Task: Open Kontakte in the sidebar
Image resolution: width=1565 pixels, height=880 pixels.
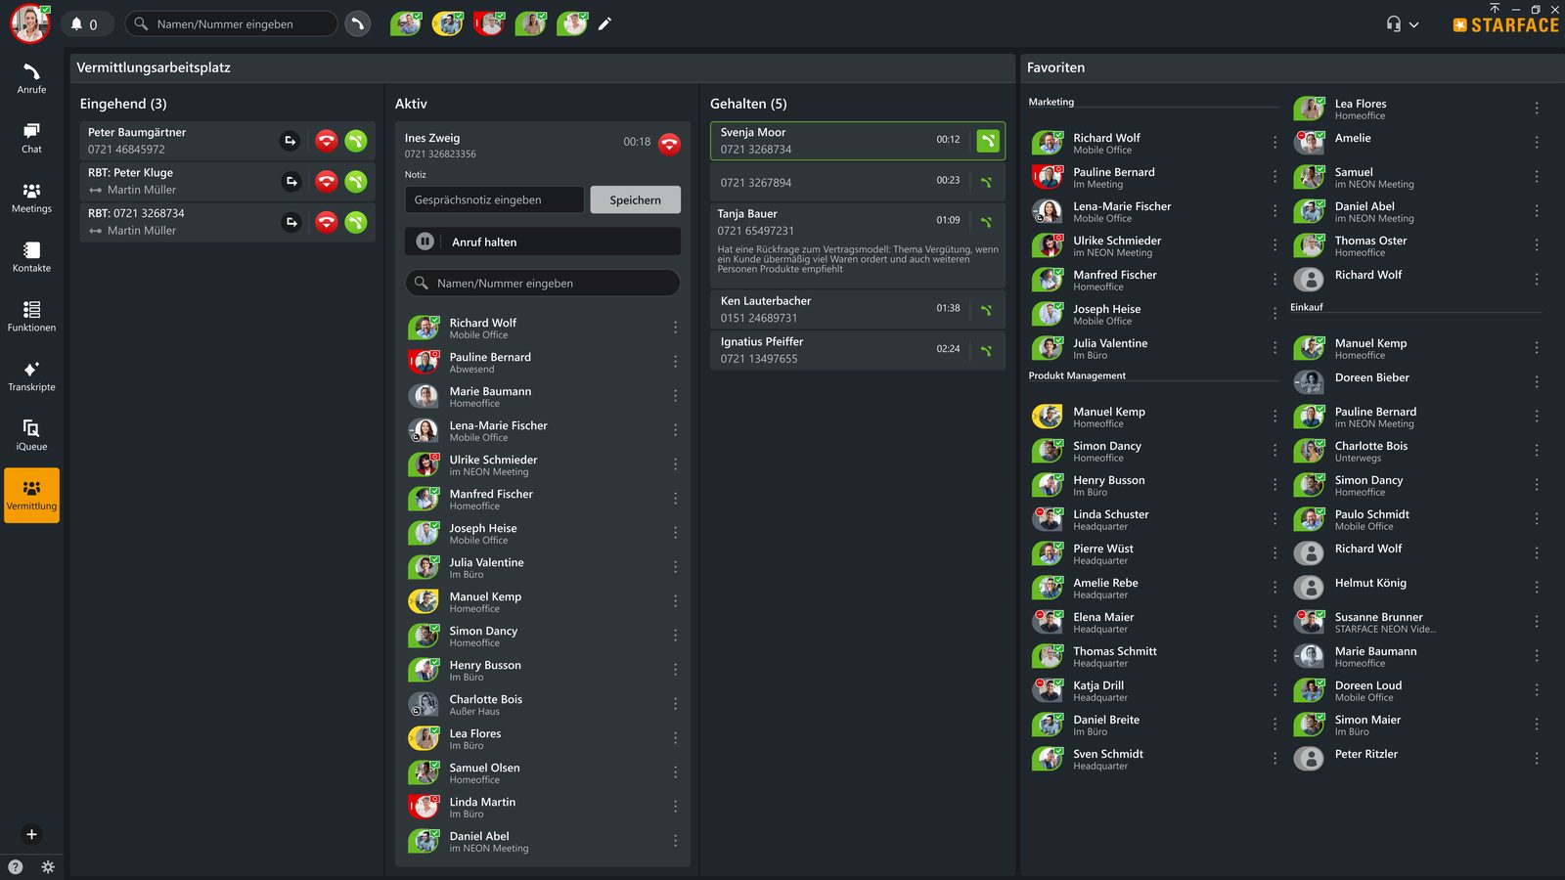Action: (31, 257)
